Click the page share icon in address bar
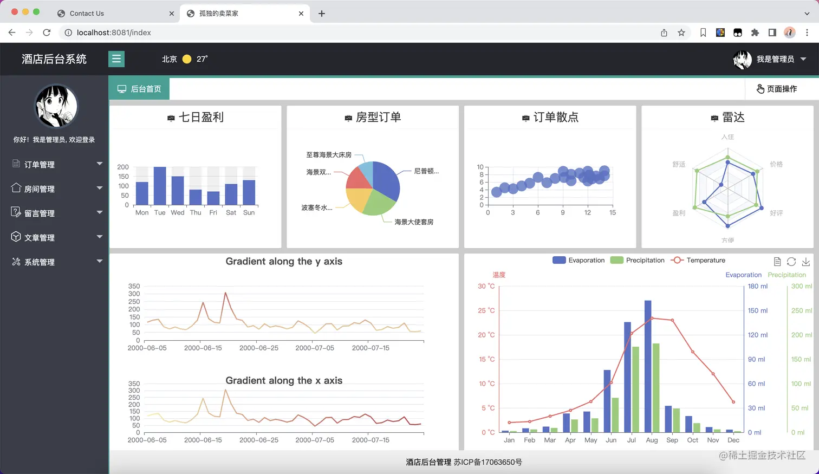 tap(664, 33)
